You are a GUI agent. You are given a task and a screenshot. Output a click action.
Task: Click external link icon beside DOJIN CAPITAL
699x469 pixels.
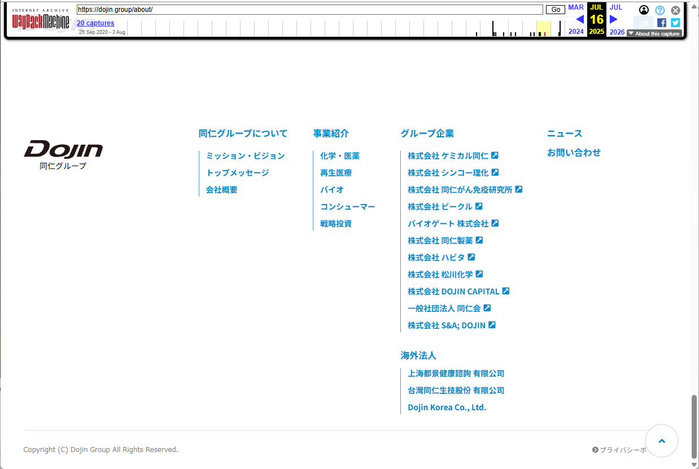pos(506,291)
